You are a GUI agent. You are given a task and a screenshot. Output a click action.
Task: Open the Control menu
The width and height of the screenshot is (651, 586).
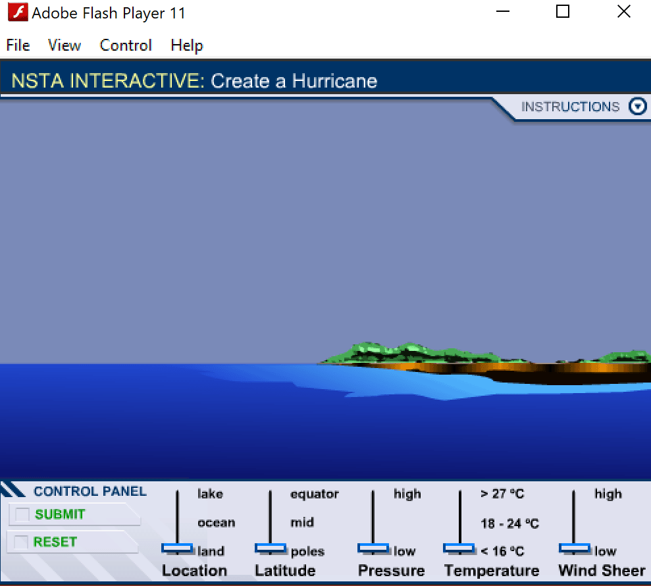125,45
